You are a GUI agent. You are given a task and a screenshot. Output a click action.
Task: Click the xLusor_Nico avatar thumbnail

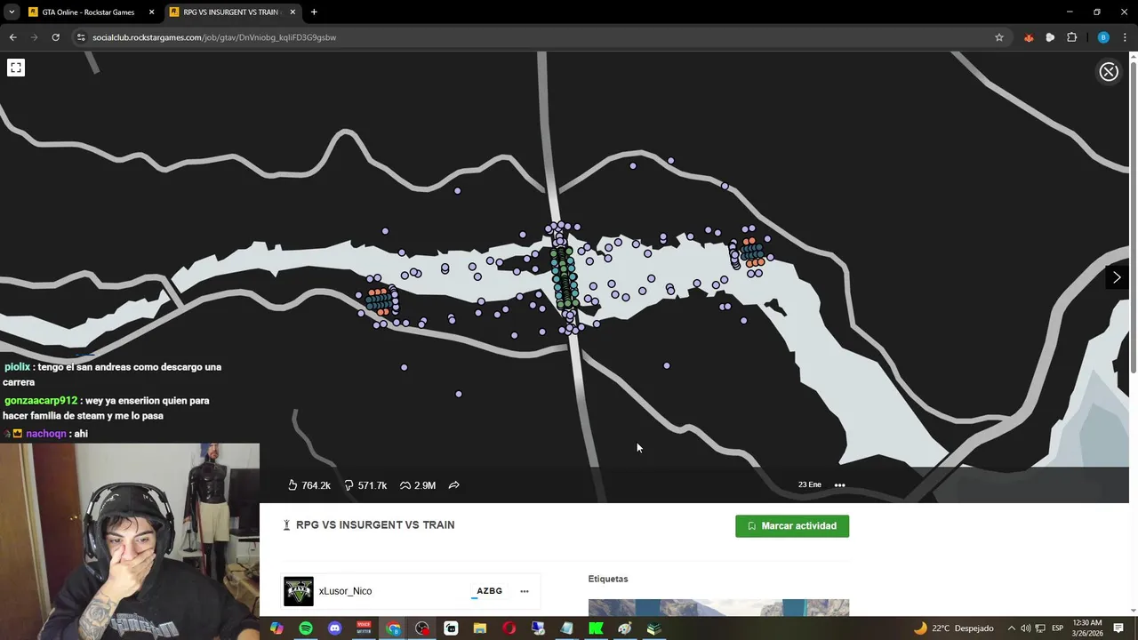(299, 591)
